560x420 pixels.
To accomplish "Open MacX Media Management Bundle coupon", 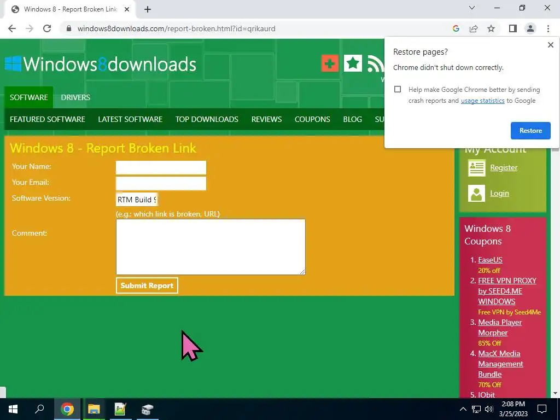I will pos(501,364).
